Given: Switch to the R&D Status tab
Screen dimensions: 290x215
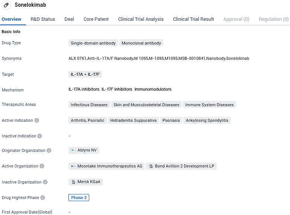Looking at the screenshot, I should [x=43, y=19].
